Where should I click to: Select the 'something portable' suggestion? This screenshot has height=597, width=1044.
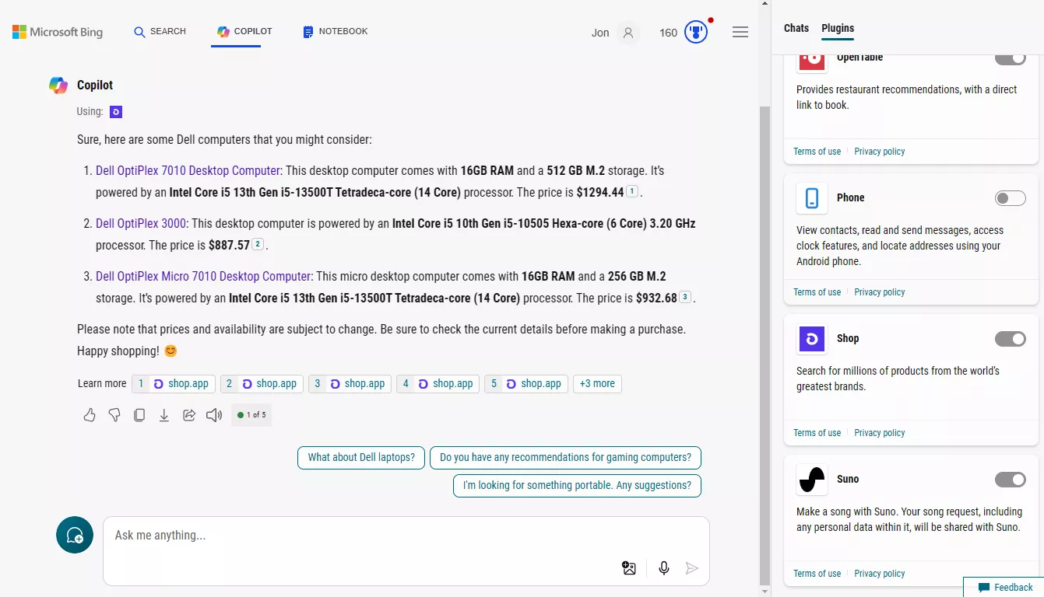click(x=577, y=486)
